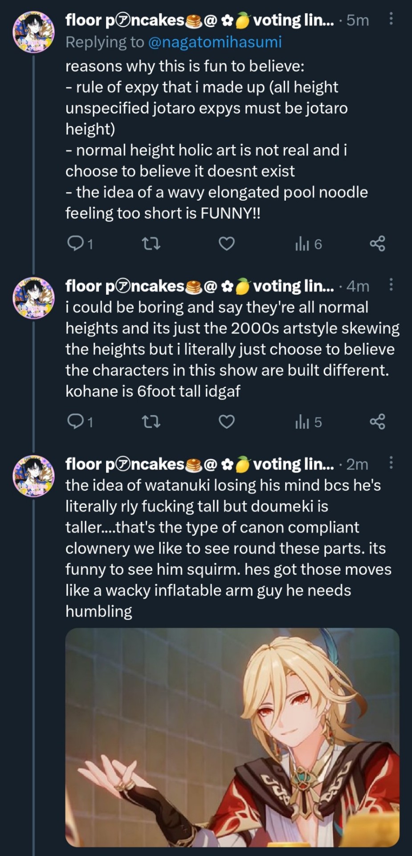This screenshot has width=412, height=856.
Task: Open profile avatar on first tweet
Action: pos(33,32)
